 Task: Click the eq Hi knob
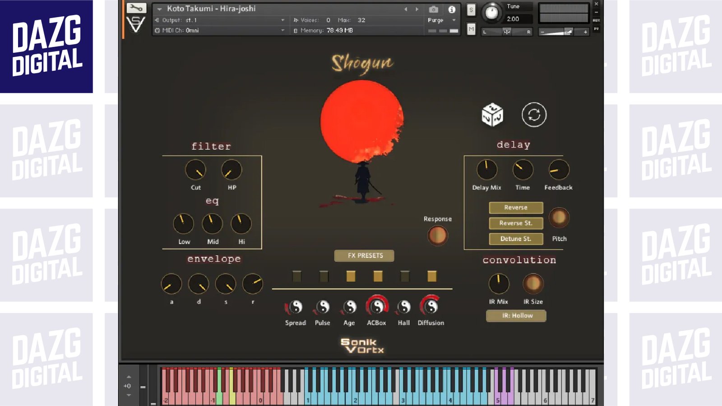241,224
